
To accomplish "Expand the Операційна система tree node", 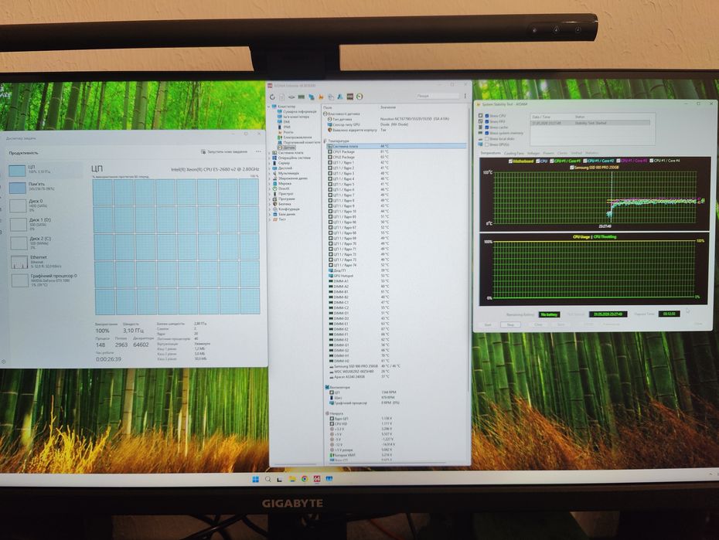I will pyautogui.click(x=269, y=158).
